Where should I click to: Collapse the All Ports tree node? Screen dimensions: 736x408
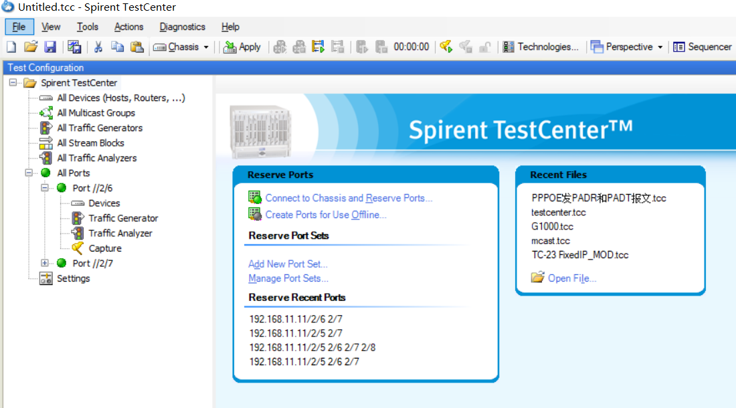29,173
